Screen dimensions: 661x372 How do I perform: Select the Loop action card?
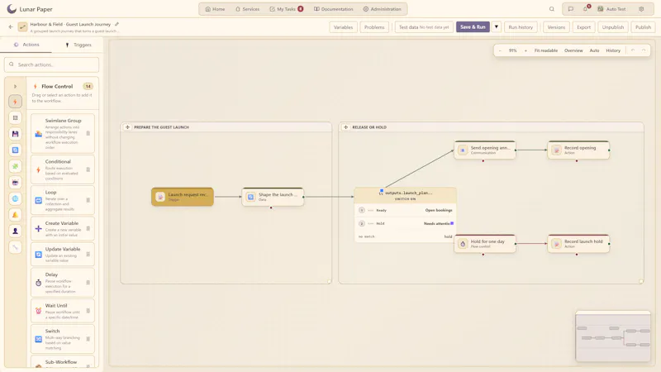tap(63, 200)
